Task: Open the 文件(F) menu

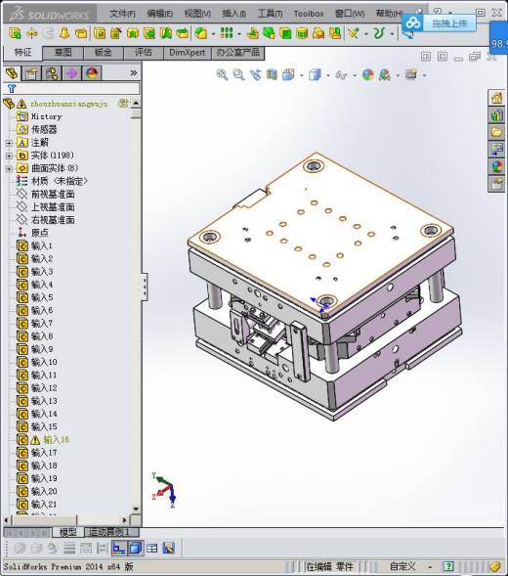Action: click(122, 14)
